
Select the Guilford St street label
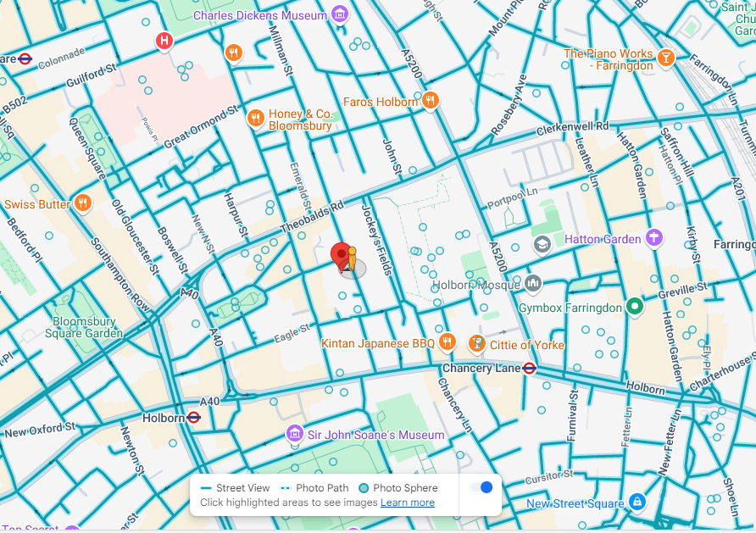coord(92,75)
